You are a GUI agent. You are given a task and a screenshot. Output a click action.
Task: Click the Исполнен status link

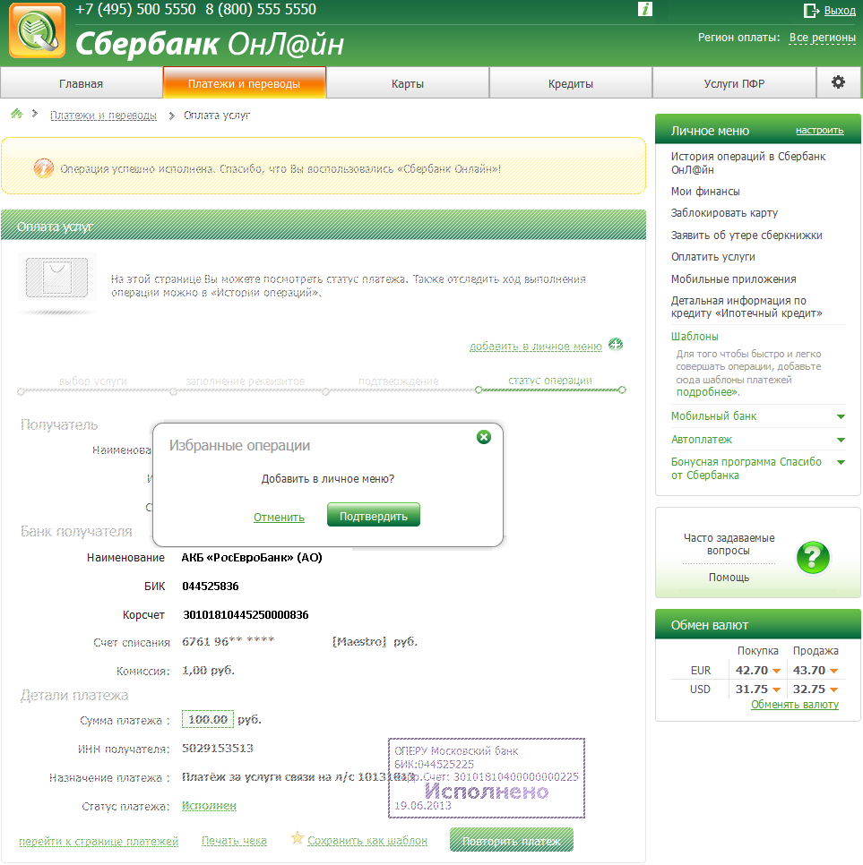(210, 806)
